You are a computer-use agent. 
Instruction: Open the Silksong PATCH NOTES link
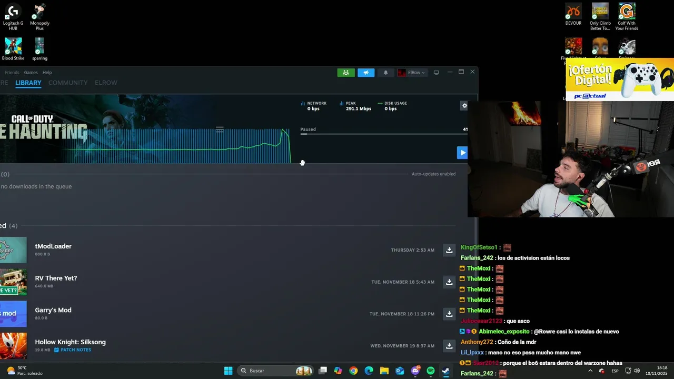coord(73,350)
